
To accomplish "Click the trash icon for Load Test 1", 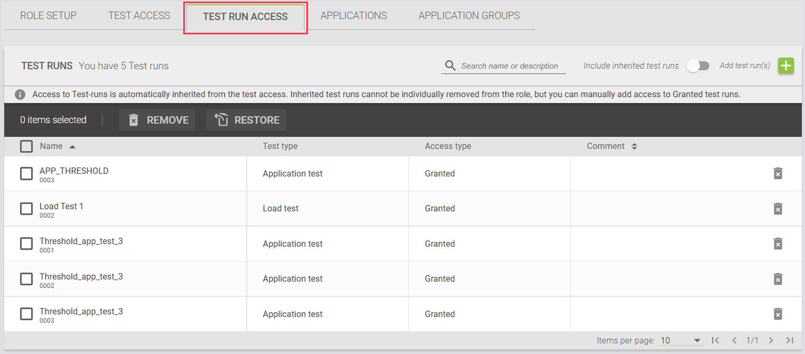I will pyautogui.click(x=778, y=209).
